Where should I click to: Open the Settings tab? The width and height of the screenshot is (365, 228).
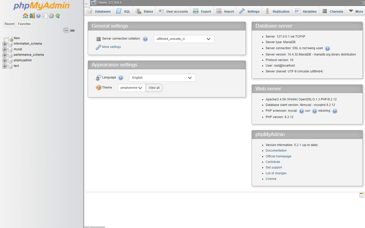[249, 11]
